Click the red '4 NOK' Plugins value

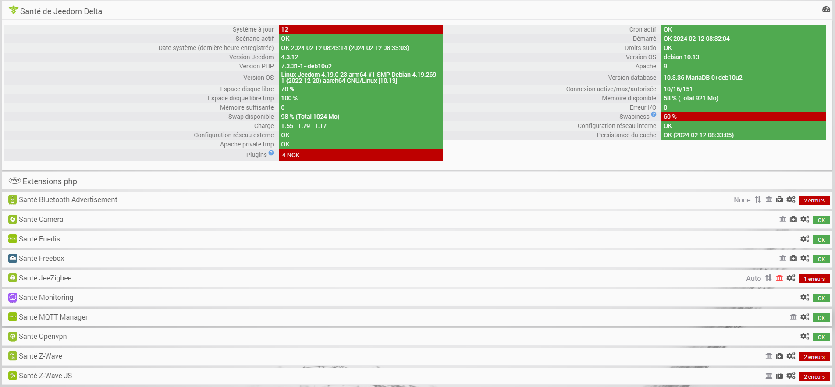coord(361,155)
